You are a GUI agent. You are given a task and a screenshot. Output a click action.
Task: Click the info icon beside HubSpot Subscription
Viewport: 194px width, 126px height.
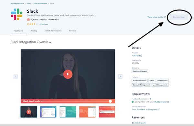click(x=150, y=99)
